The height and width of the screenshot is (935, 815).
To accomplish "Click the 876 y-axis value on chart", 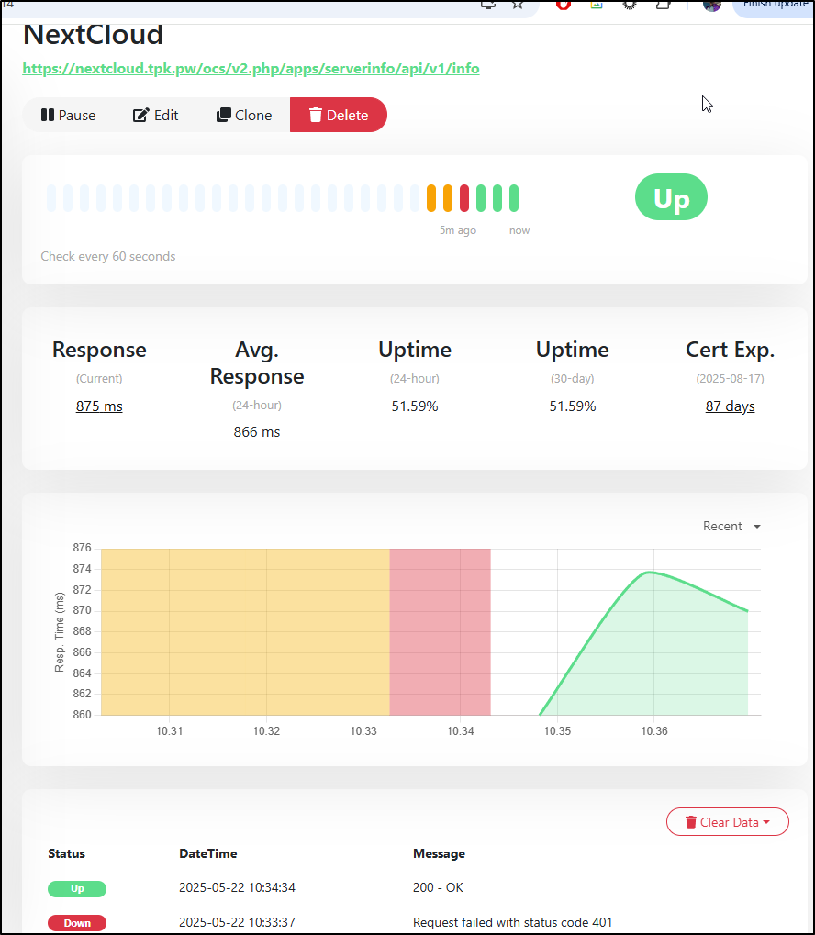I will pyautogui.click(x=83, y=548).
